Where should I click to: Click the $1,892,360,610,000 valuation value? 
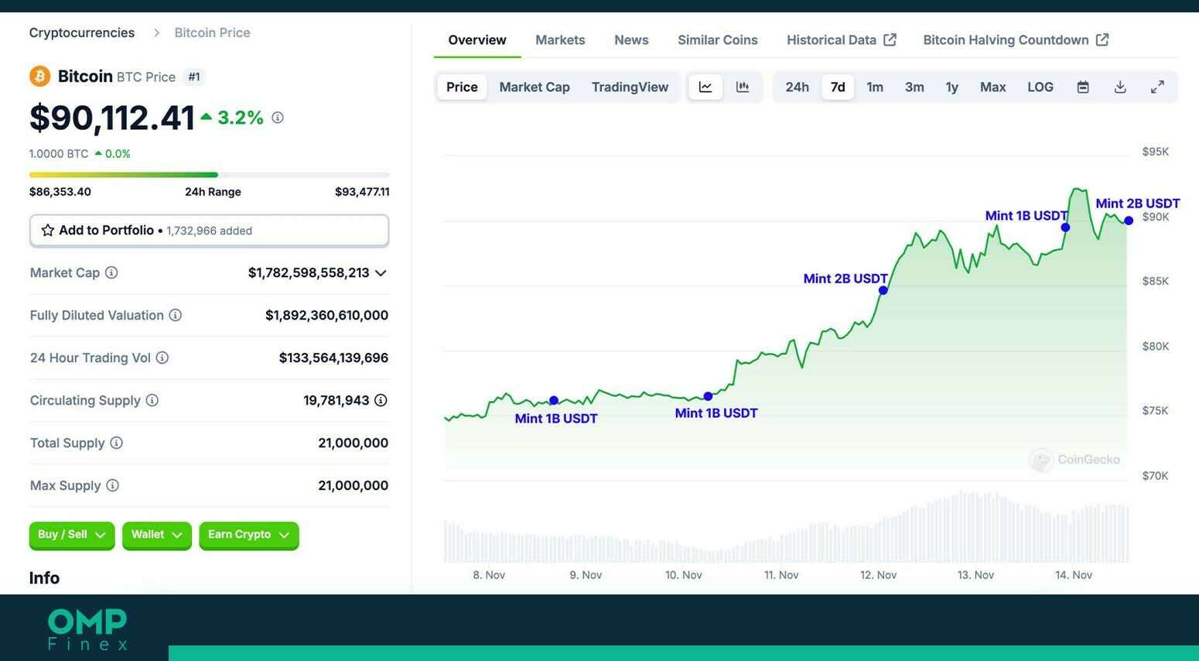326,315
